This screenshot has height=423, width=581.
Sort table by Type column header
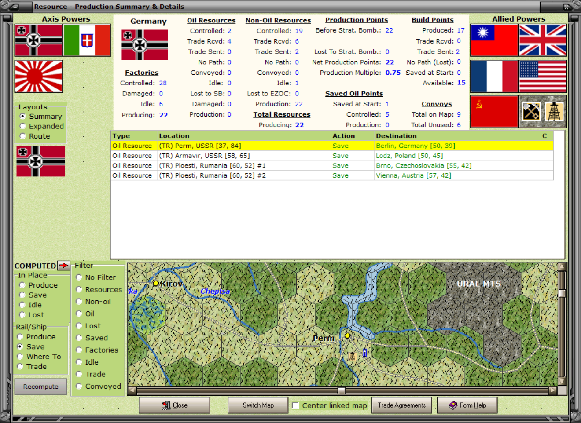click(134, 136)
